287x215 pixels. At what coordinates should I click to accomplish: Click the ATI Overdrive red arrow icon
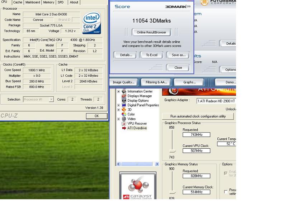coord(124,128)
